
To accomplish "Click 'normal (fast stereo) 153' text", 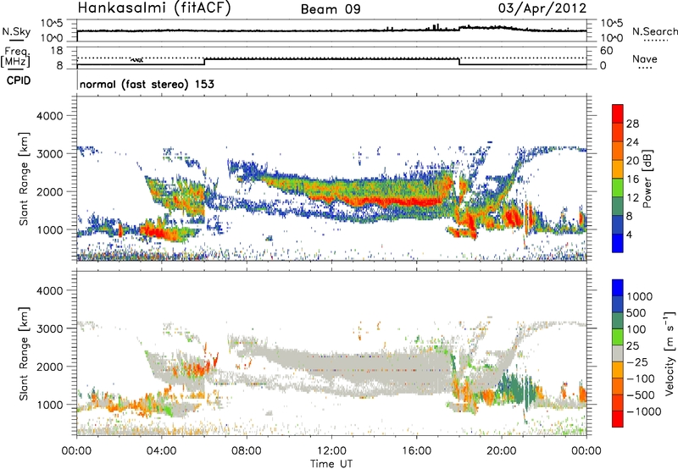I will point(147,84).
